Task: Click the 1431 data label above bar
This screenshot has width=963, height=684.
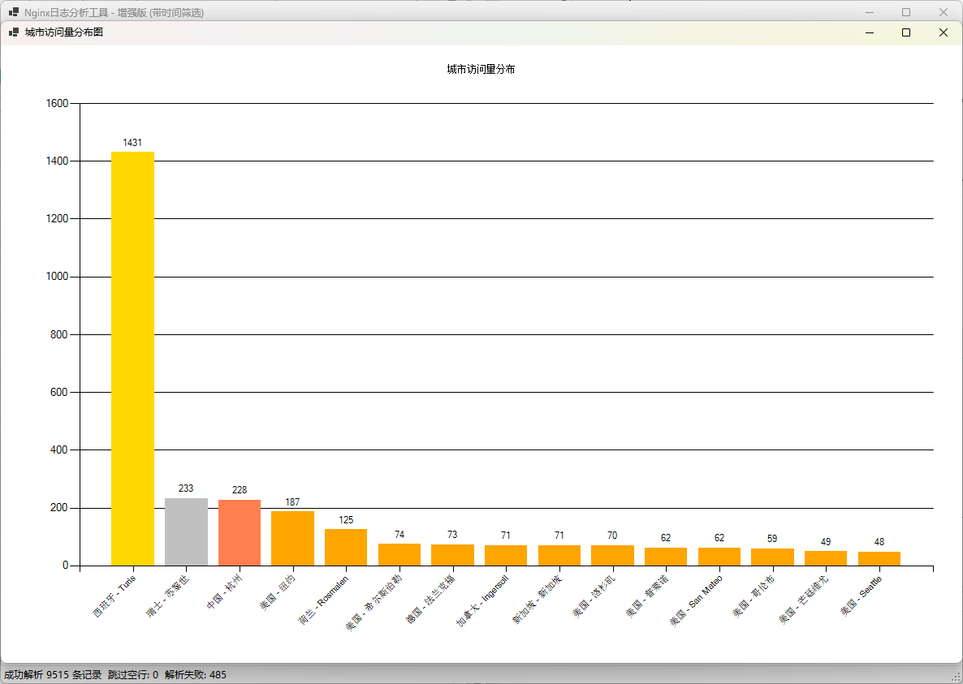Action: coord(132,143)
